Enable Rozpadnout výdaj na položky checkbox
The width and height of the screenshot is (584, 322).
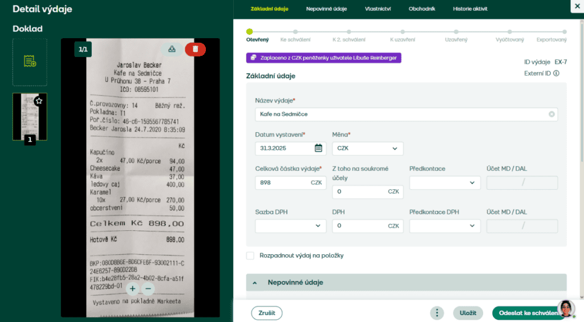(x=250, y=256)
